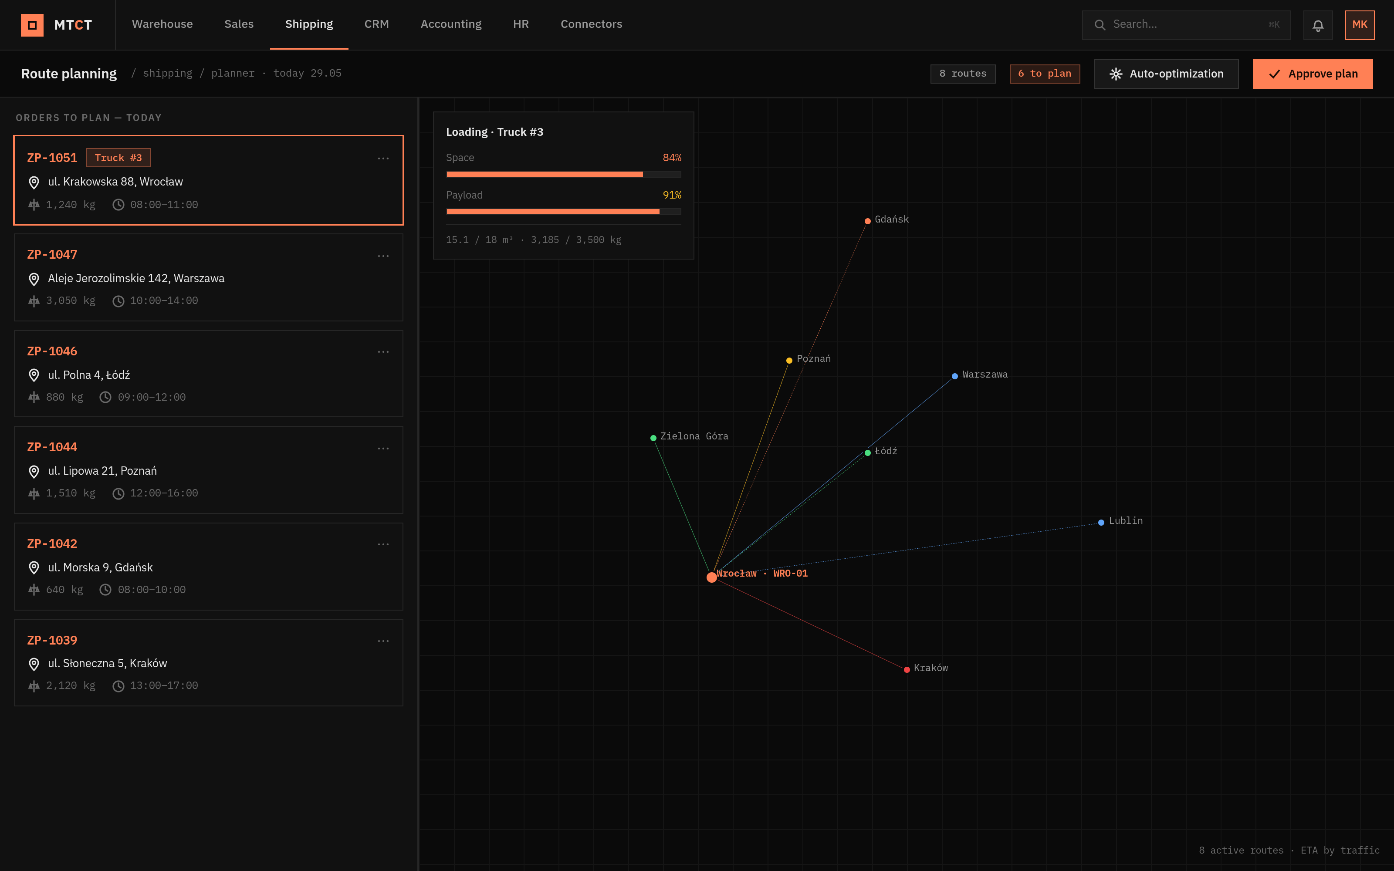
Task: Click the 6 to plan badge
Action: pos(1044,74)
